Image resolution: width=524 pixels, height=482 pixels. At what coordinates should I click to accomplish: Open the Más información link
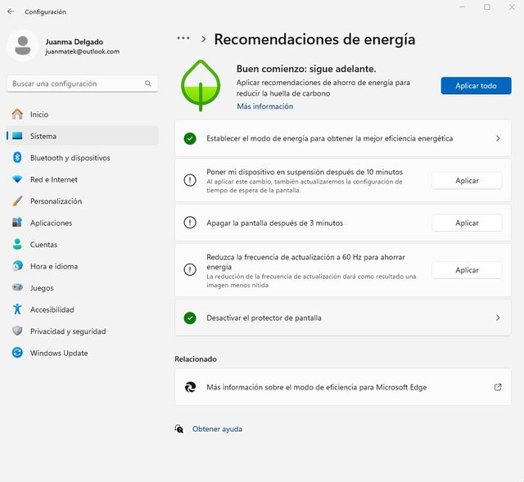click(264, 106)
